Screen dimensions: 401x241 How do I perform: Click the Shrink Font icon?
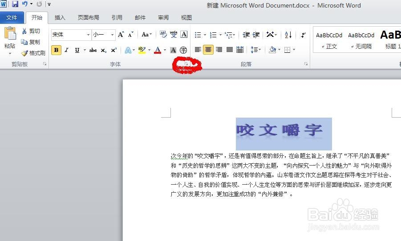click(x=131, y=35)
